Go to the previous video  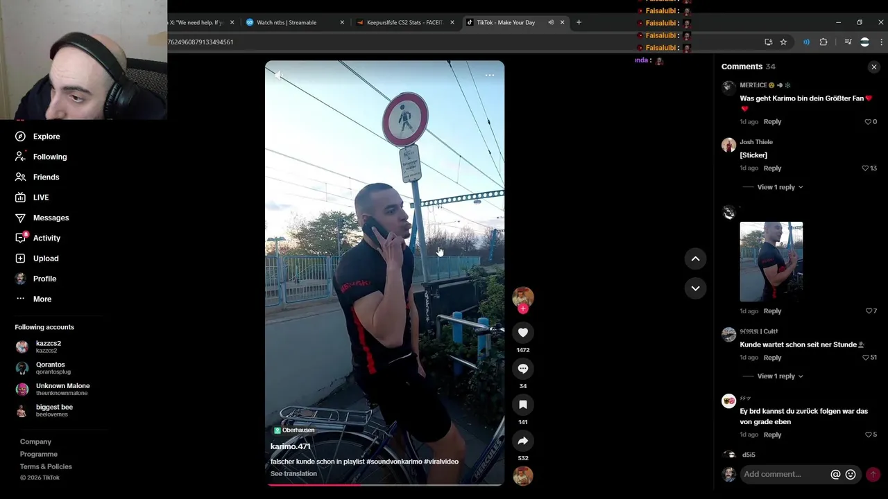tap(695, 259)
